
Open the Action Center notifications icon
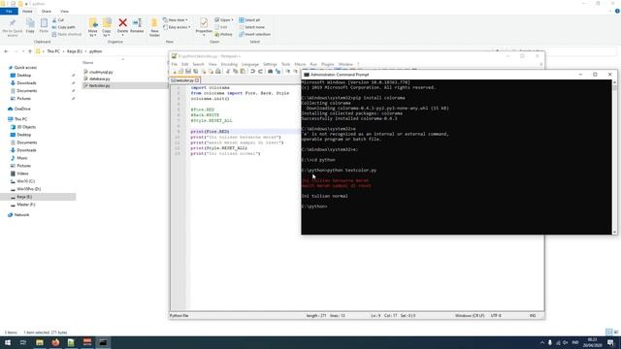tap(610, 342)
